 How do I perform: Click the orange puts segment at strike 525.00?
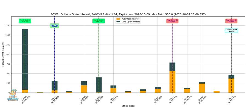[x=25, y=91]
